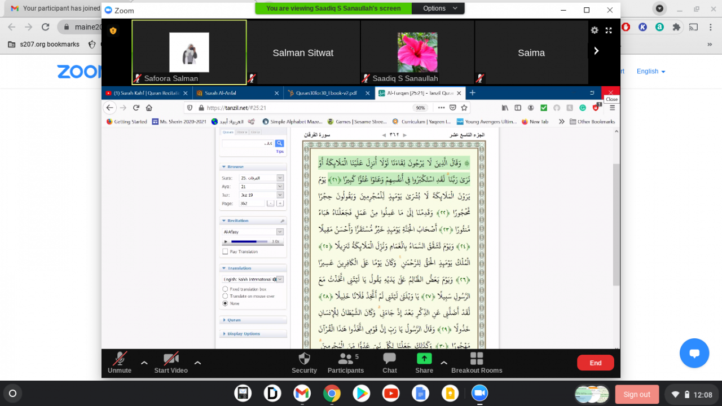Go back in the shared Firefox browser
Image resolution: width=722 pixels, height=406 pixels.
[x=110, y=108]
